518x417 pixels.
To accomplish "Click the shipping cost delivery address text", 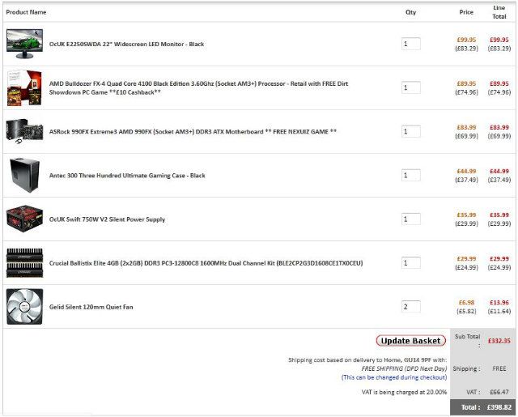I will click(367, 360).
